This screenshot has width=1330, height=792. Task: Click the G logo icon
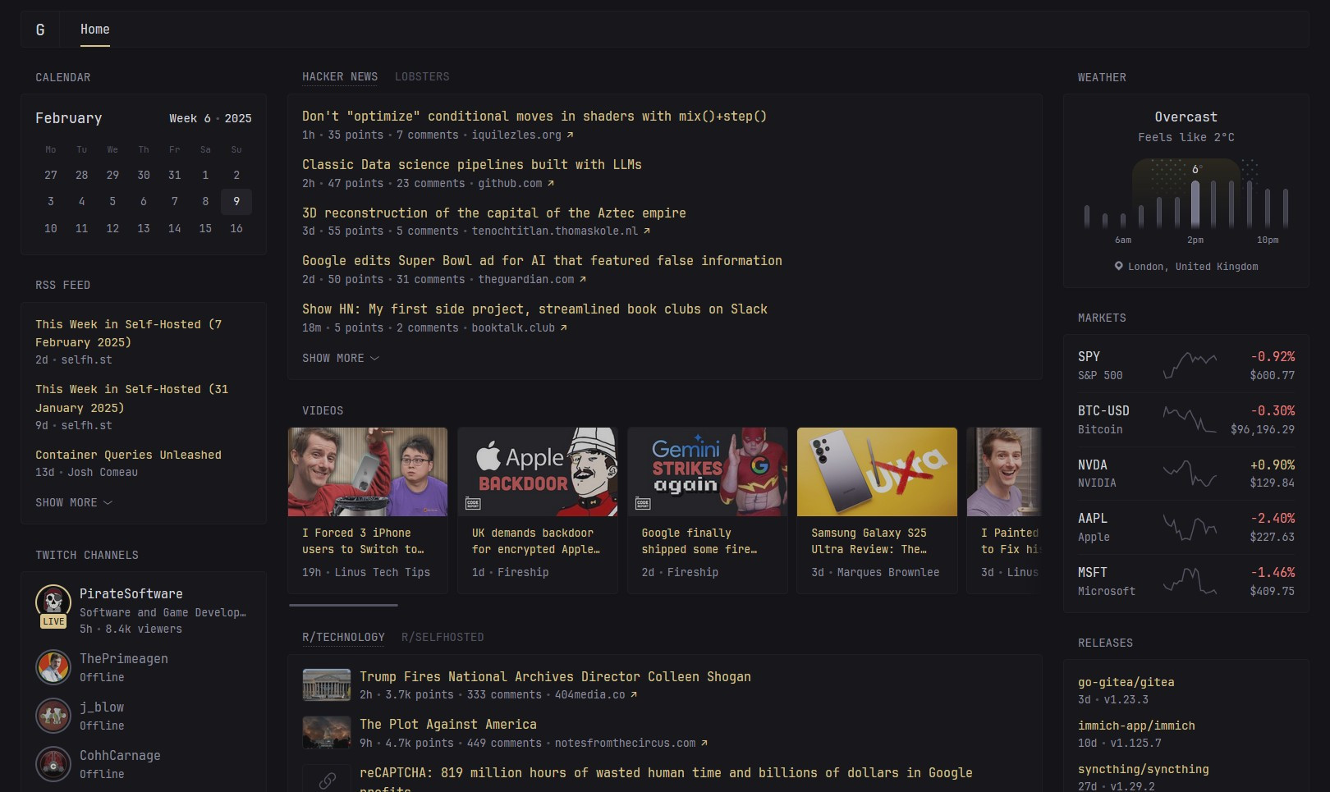[x=40, y=30]
